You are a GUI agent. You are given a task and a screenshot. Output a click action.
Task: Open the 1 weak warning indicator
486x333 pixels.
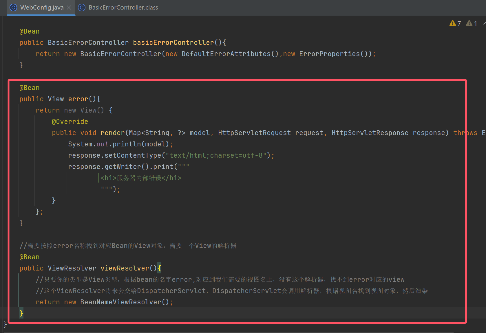coord(472,23)
